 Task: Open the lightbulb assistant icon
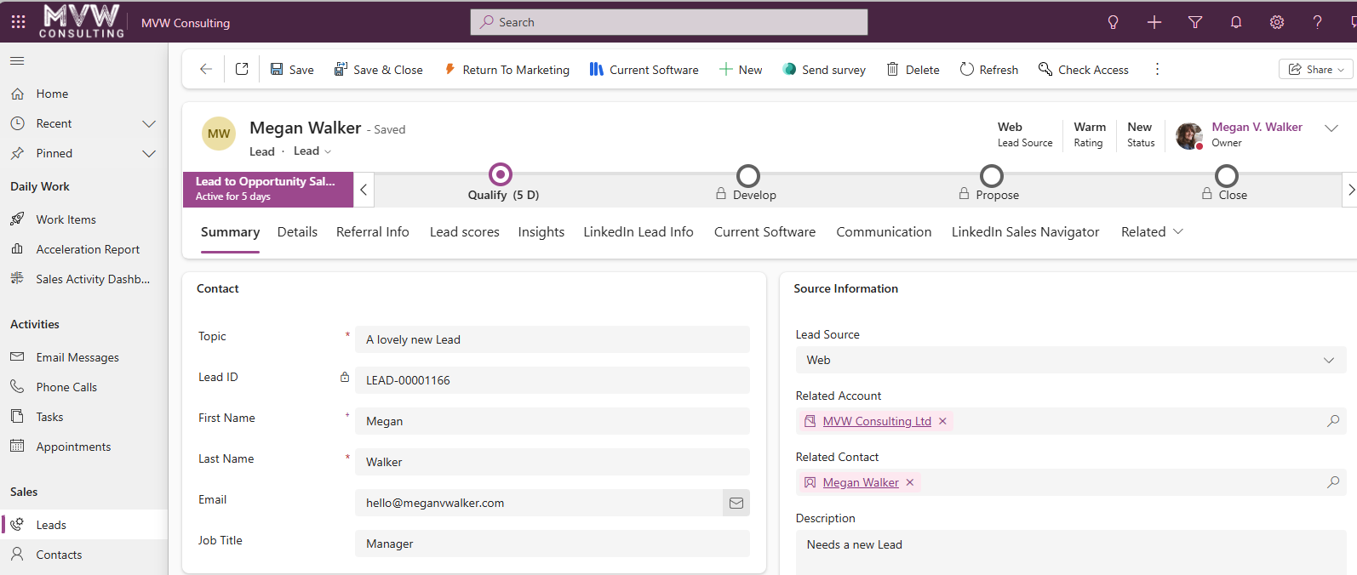(1113, 22)
